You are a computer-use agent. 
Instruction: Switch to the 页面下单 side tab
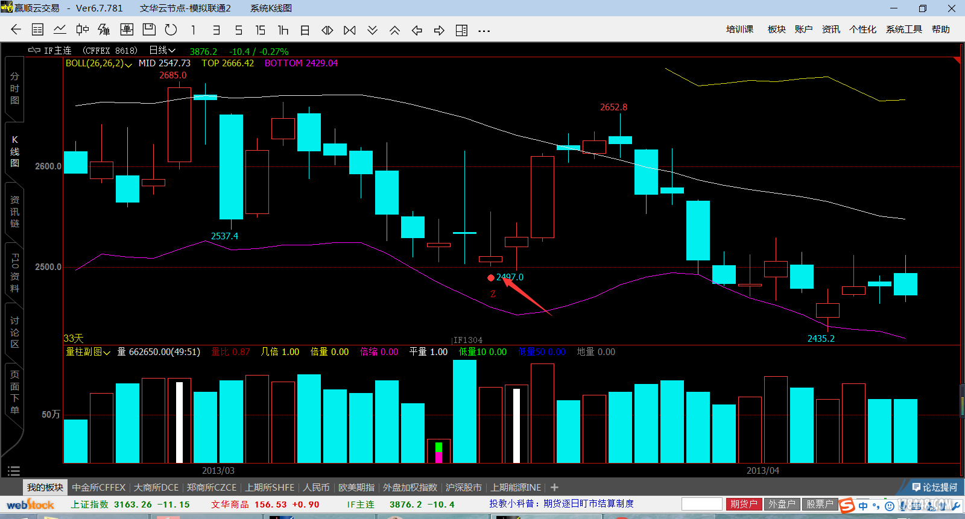(x=14, y=392)
